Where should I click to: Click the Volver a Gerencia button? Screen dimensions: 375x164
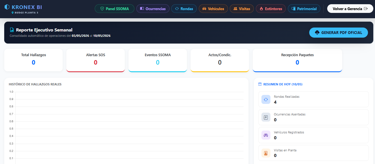tap(350, 9)
